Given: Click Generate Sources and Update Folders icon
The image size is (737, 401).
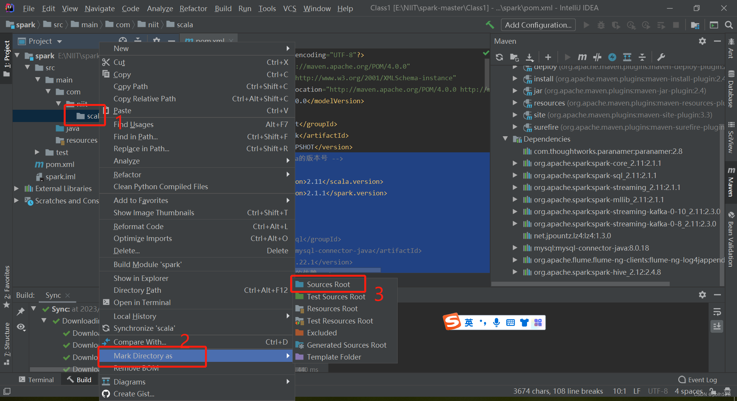Looking at the screenshot, I should point(514,57).
